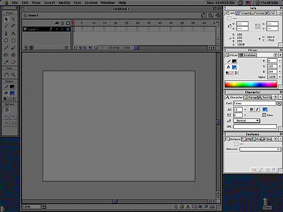Select the Rectangle tool
The image size is (283, 212).
click(13, 40)
